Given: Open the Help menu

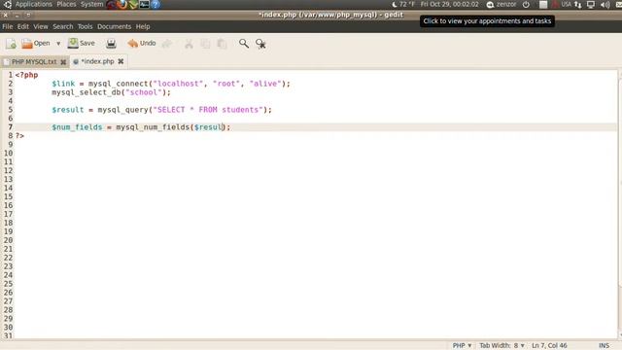Looking at the screenshot, I should tap(143, 26).
